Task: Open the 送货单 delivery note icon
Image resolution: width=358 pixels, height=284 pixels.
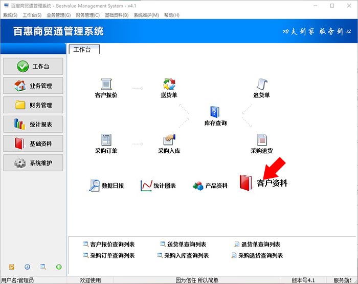Action: pos(169,84)
